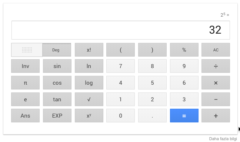This screenshot has height=142, width=240.
Task: Insert the π constant
Action: pyautogui.click(x=26, y=83)
